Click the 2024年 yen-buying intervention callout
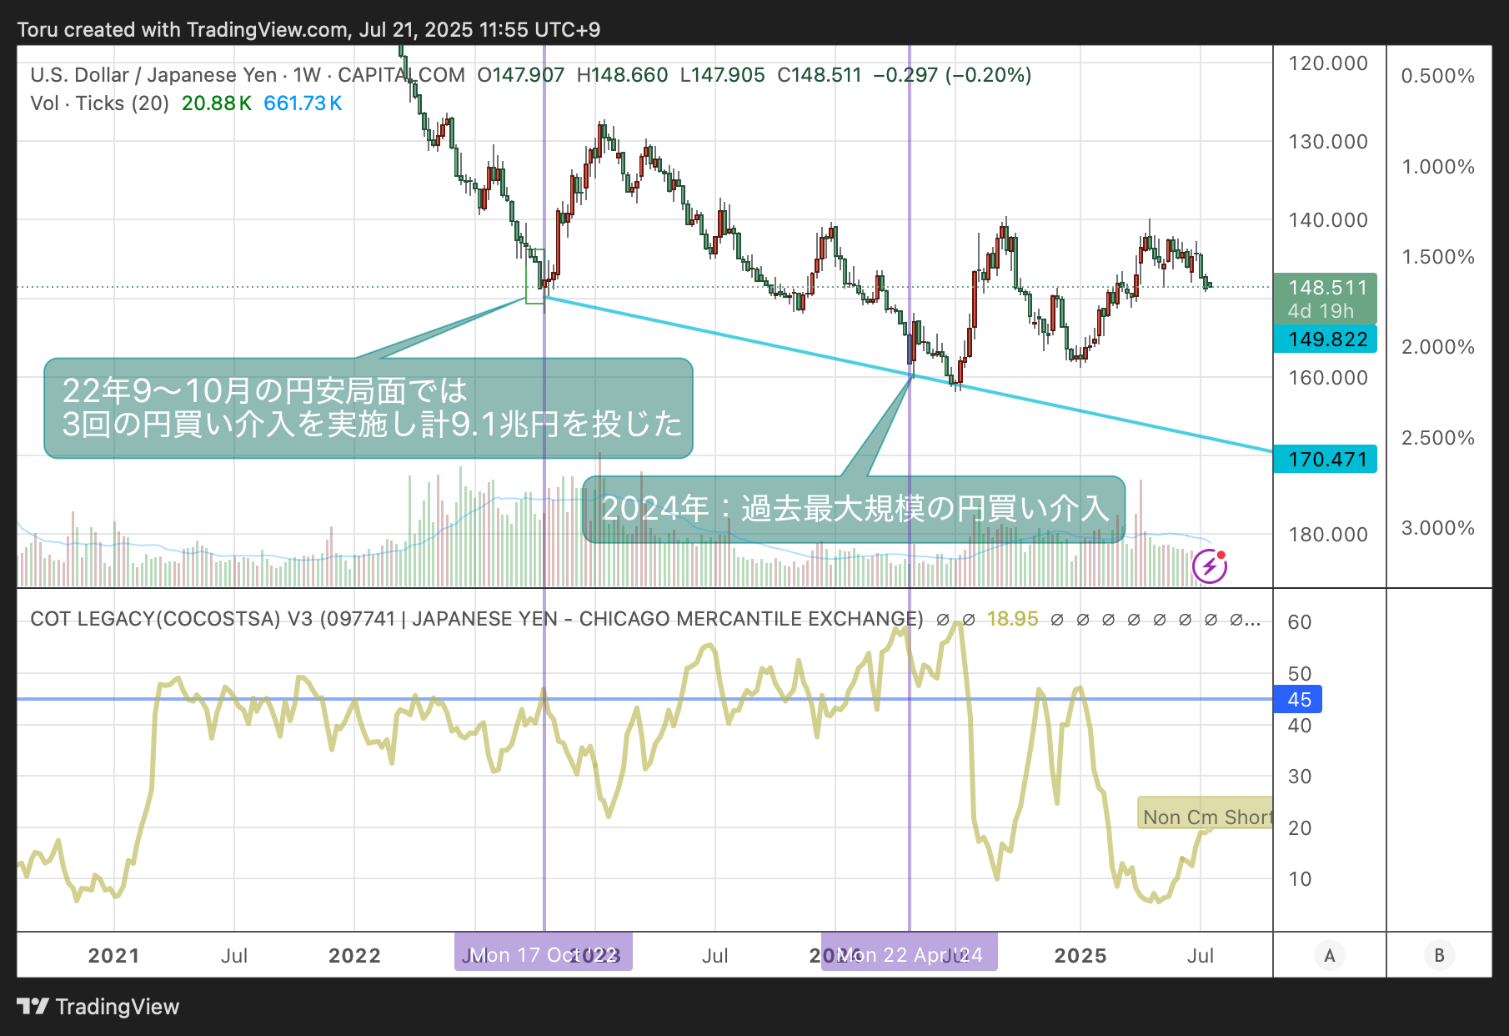The width and height of the screenshot is (1509, 1036). pos(854,509)
